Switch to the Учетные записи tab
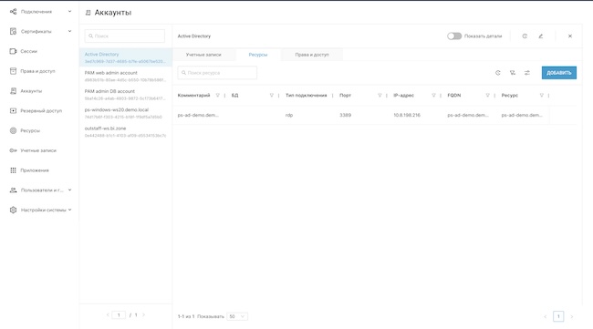 [203, 55]
